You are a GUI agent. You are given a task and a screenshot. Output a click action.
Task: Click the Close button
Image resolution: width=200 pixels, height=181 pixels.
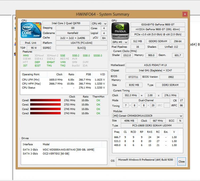(x=181, y=162)
